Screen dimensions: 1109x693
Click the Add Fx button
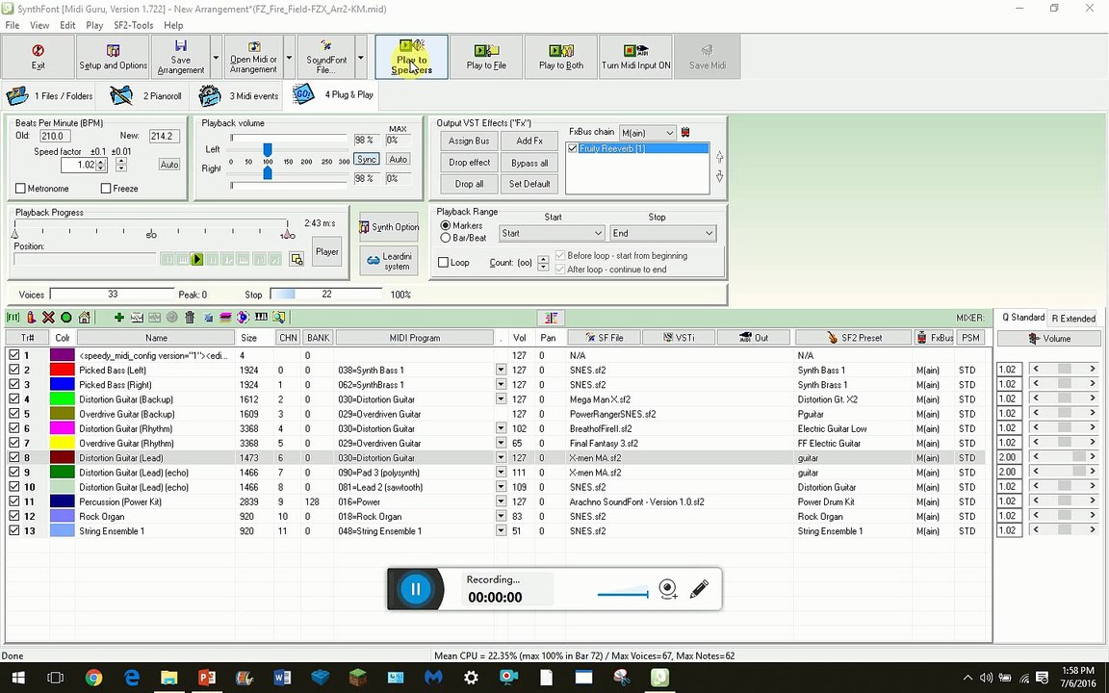(529, 141)
